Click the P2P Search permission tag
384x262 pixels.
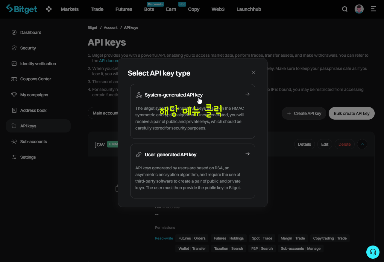(262, 249)
